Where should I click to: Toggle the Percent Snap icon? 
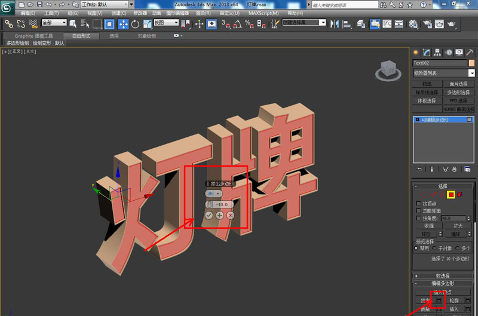249,24
